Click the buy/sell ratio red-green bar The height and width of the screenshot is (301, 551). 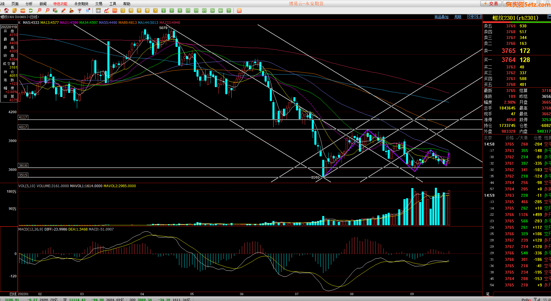pos(517,22)
